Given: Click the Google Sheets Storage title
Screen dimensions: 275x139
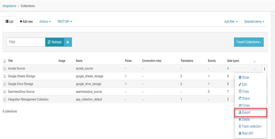Looking at the screenshot, I should point(22,76).
